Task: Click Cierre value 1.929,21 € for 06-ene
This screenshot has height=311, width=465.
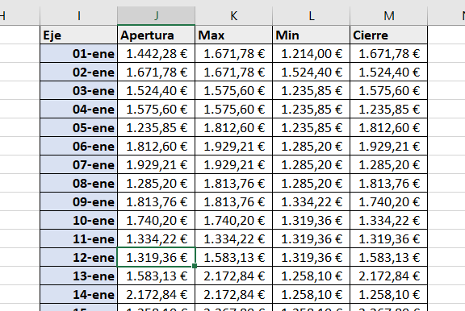Action: 389,146
